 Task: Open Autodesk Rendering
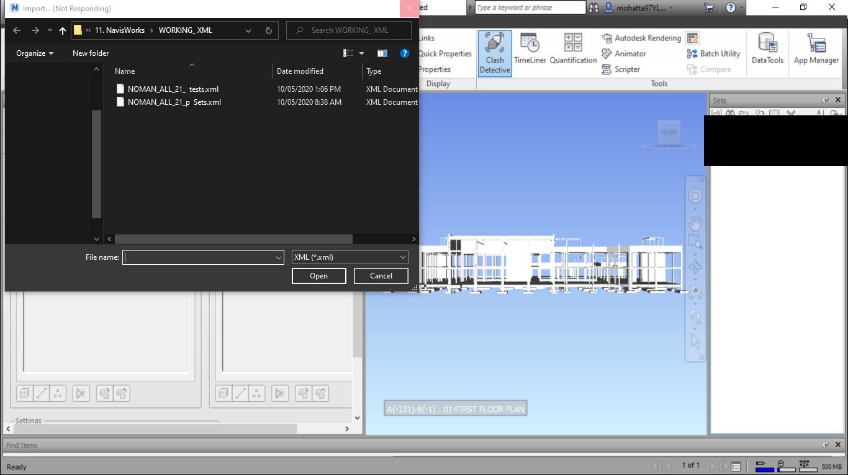point(641,38)
